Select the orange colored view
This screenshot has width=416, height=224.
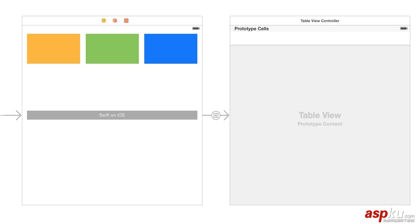53,49
